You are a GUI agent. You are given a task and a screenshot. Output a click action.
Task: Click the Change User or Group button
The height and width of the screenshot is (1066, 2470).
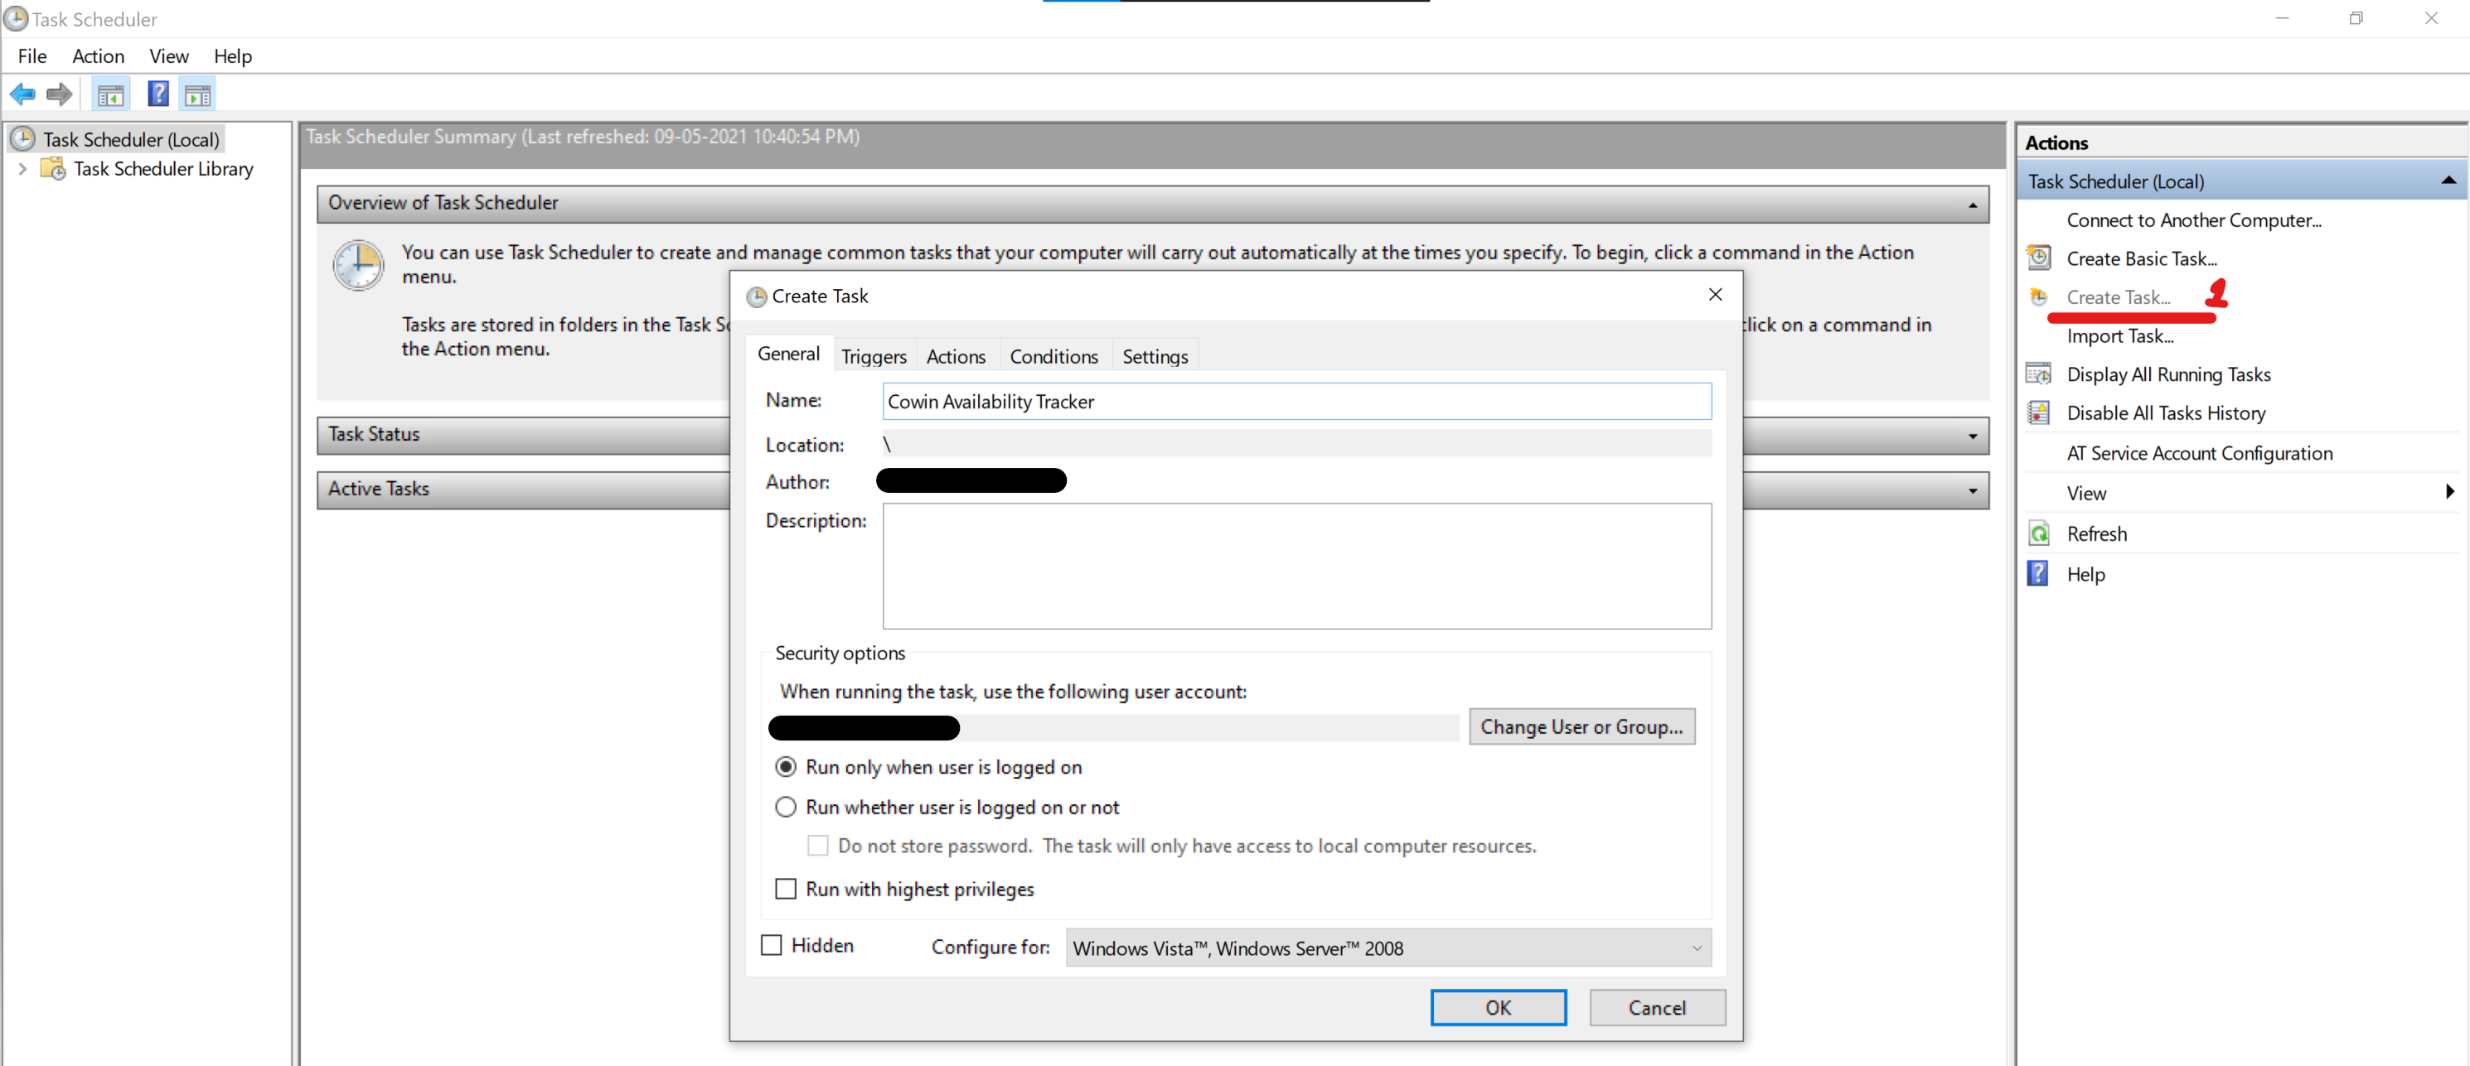pyautogui.click(x=1580, y=726)
